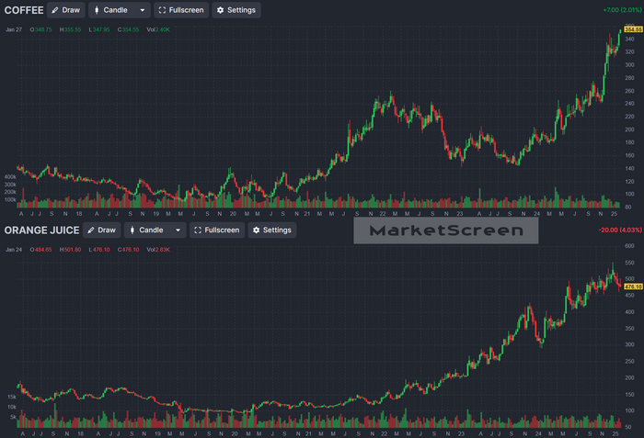Click the high value 355.55
The image size is (644, 438).
[73, 29]
